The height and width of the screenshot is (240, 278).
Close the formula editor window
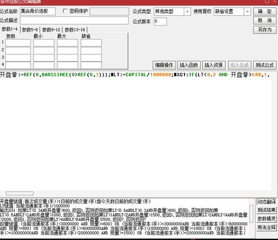[275, 1]
